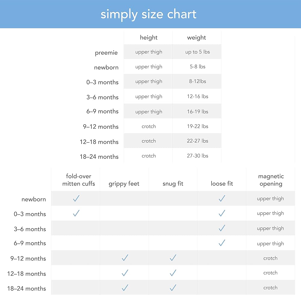301x295 pixels.
Task: Click the newborn loose fit checkmark
Action: (x=222, y=198)
